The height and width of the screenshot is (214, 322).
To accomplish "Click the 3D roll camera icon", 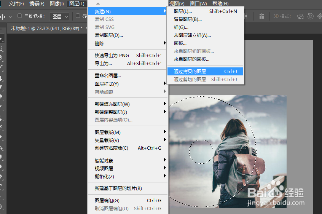I will pyautogui.click(x=310, y=16).
